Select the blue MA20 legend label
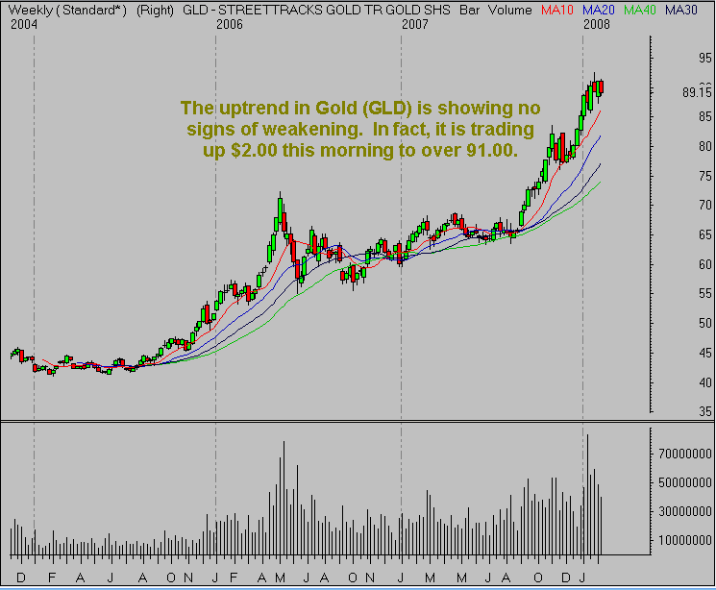The width and height of the screenshot is (716, 590). 599,10
